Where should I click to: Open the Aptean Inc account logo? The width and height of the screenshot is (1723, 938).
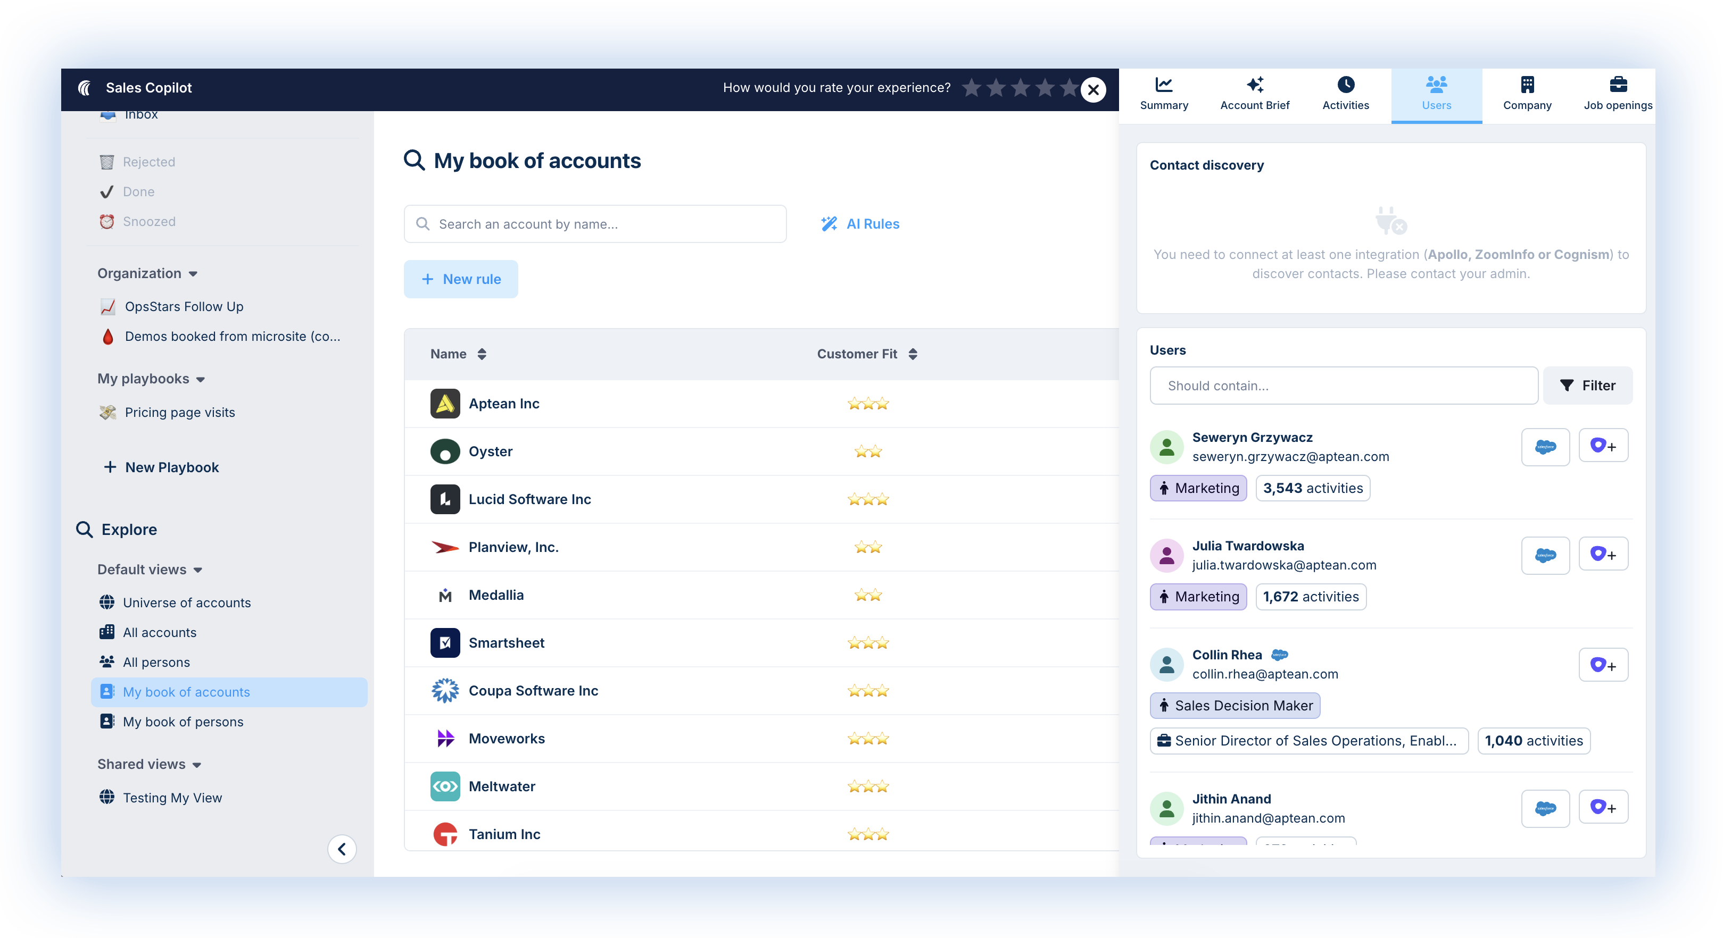[445, 403]
